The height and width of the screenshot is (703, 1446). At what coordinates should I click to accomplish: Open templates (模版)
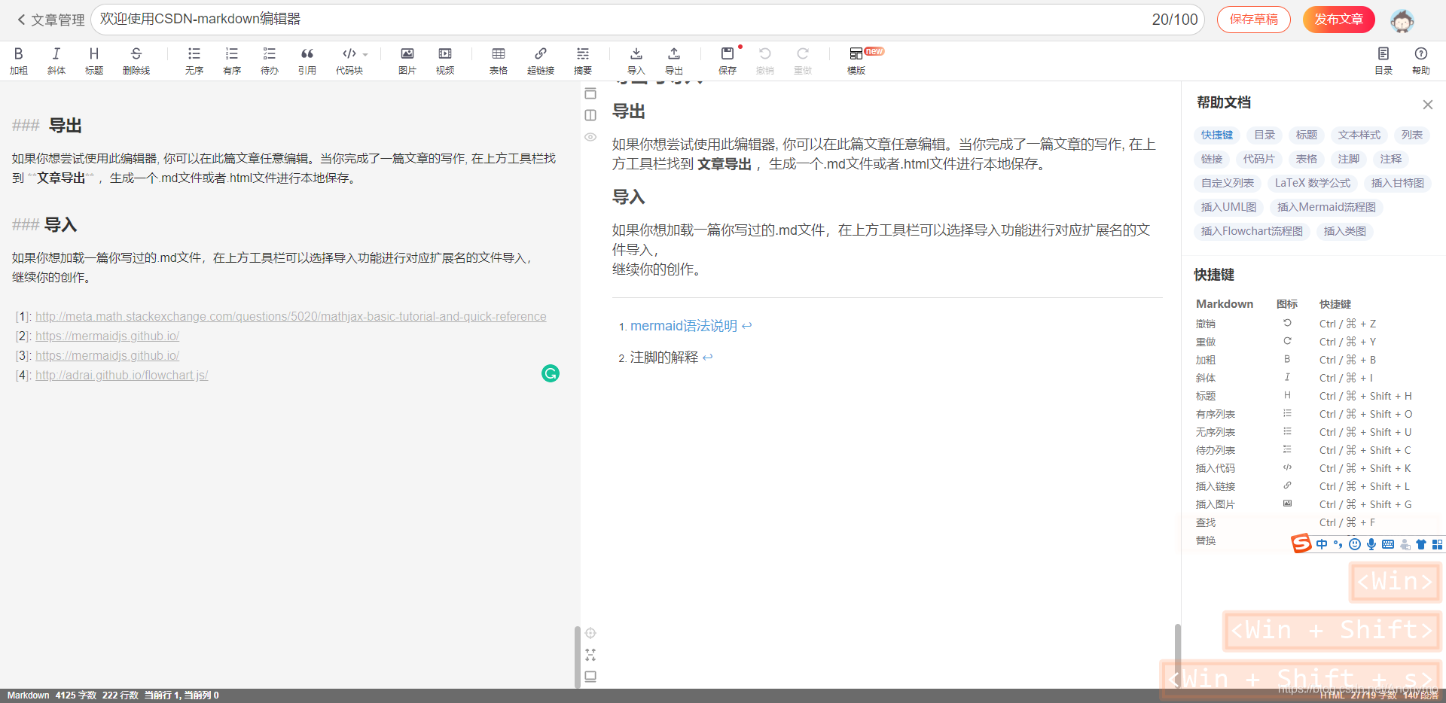pos(856,60)
